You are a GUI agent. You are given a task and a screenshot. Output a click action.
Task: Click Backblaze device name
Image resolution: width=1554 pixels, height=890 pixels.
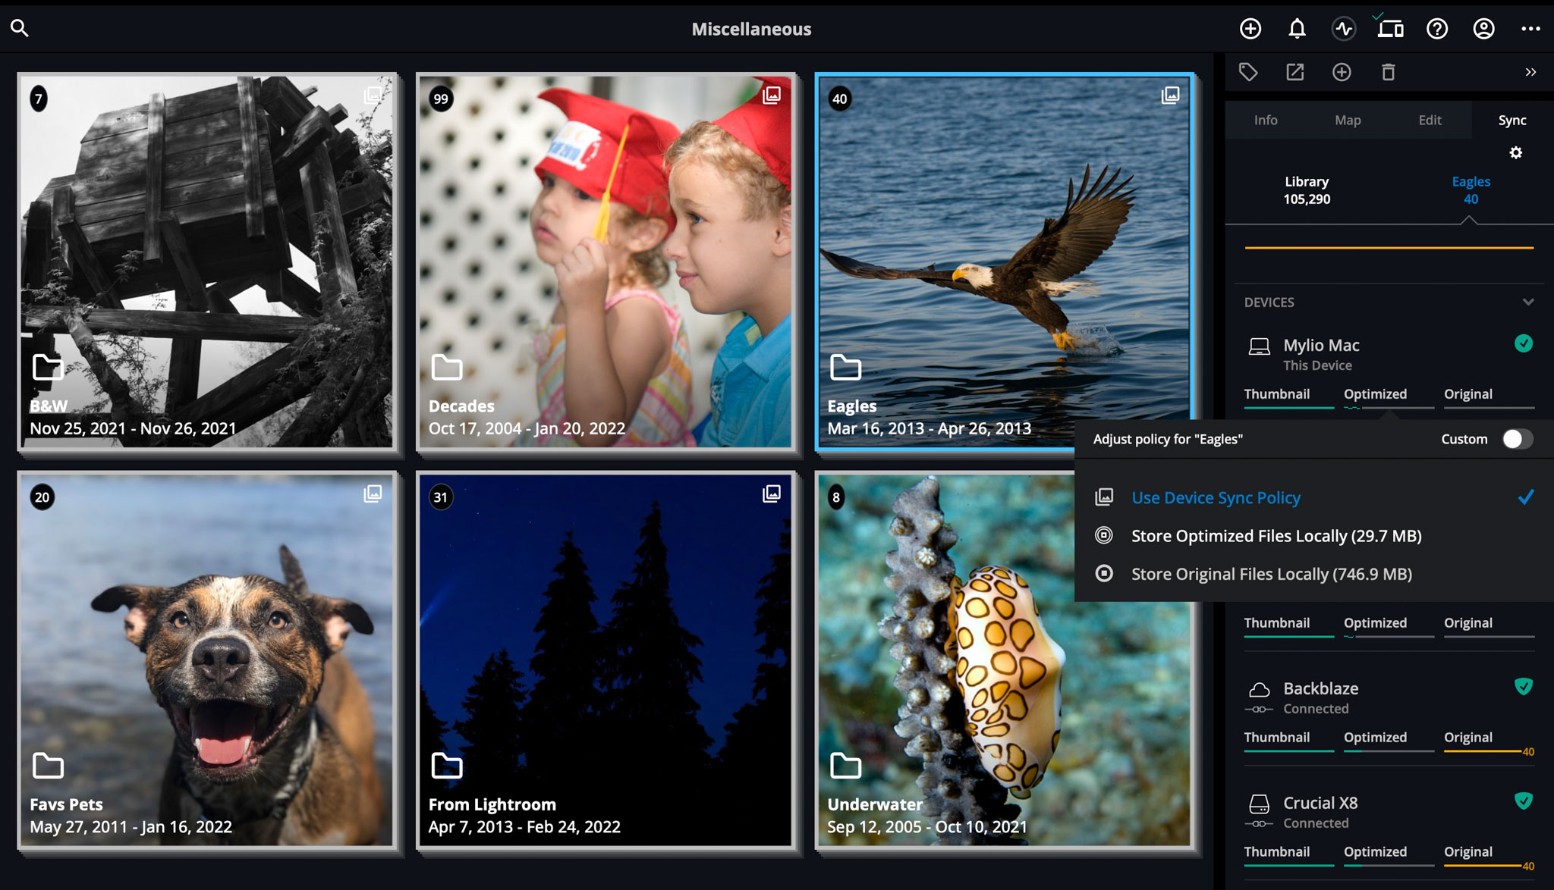point(1320,688)
